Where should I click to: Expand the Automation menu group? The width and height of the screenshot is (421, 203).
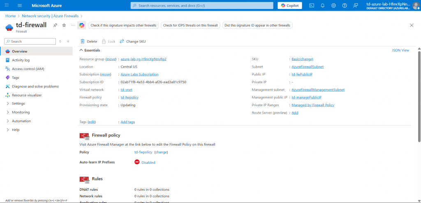pyautogui.click(x=7, y=121)
